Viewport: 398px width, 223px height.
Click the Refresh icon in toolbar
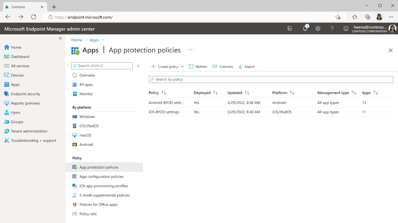[x=191, y=67]
